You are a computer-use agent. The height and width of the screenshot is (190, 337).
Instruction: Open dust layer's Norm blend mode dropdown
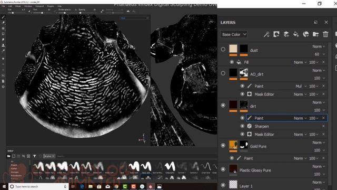(319, 46)
